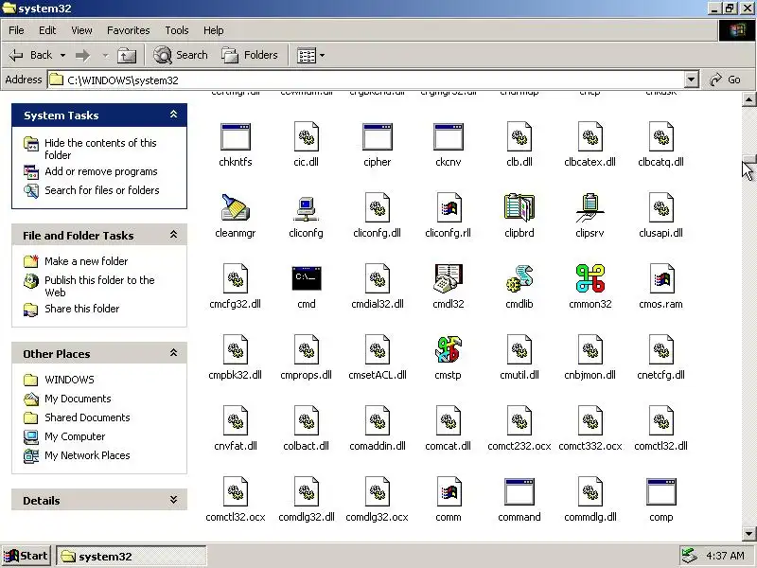757x568 pixels.
Task: Open the Help menu
Action: coord(214,30)
